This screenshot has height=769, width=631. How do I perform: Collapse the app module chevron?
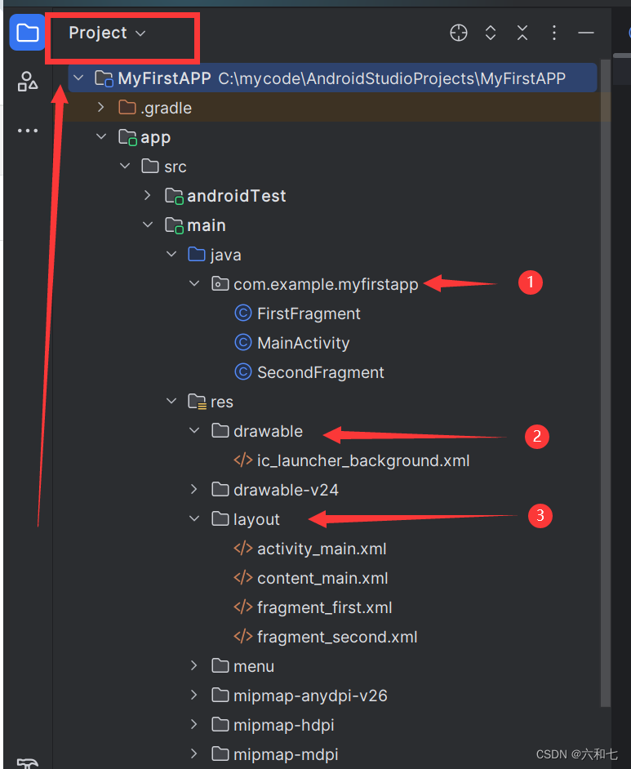(101, 137)
